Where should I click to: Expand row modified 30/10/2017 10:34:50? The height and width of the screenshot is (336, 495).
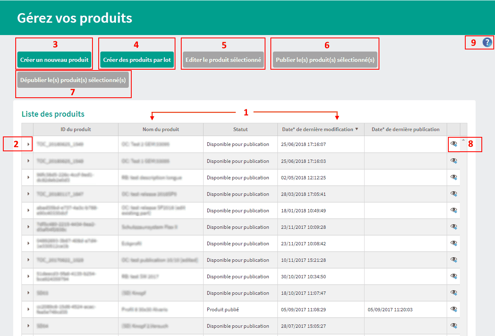pos(28,276)
